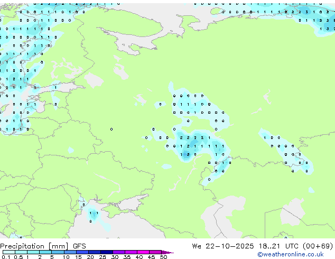Click the 'Precipitation [mm]' label
Viewport: 335px width, 259px height.
[x=34, y=246]
